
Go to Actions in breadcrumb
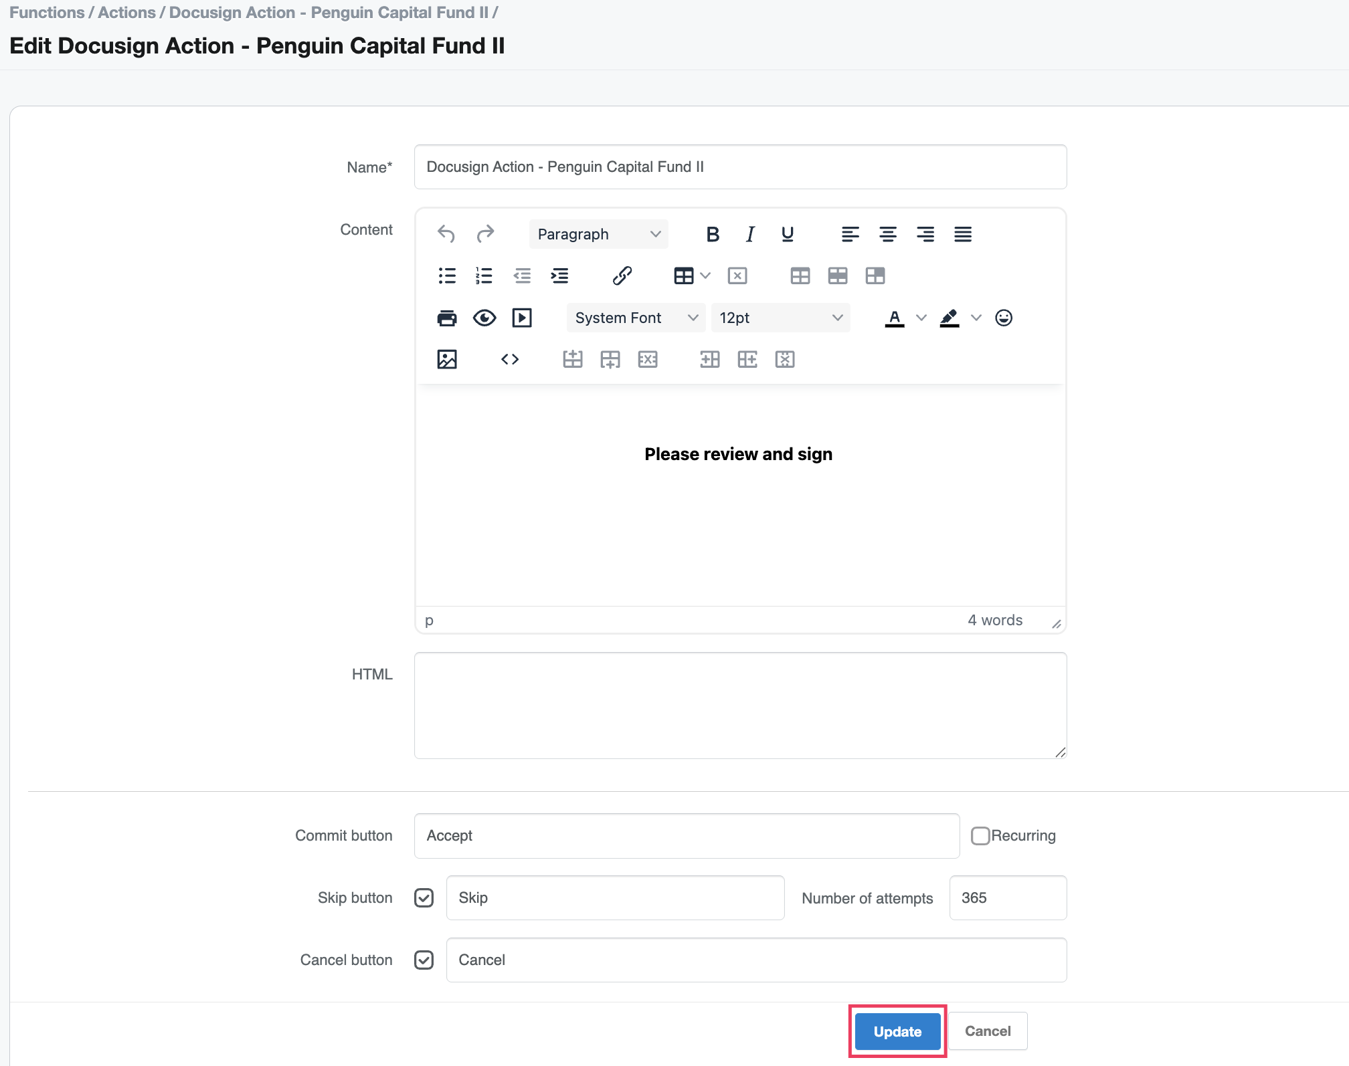[126, 13]
